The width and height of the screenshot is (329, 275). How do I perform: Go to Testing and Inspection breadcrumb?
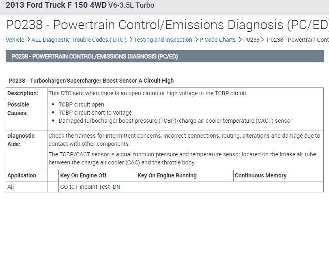click(x=163, y=40)
